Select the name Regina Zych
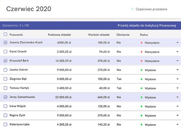The height and width of the screenshot is (133, 181). [x=17, y=115]
